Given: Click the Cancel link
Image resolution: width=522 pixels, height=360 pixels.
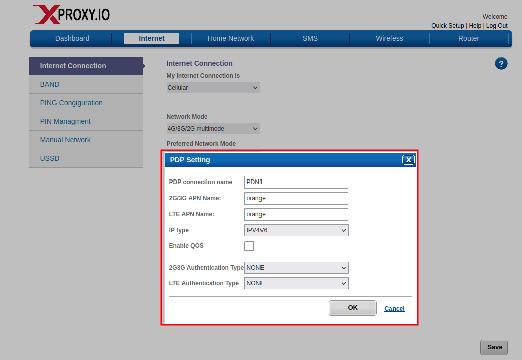Looking at the screenshot, I should [394, 309].
